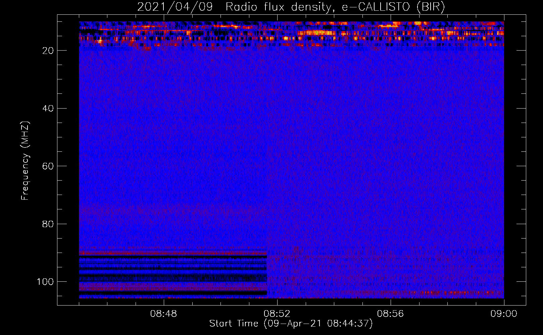Click the 40 MHz frequency tick label
This screenshot has width=543, height=335.
[48, 109]
